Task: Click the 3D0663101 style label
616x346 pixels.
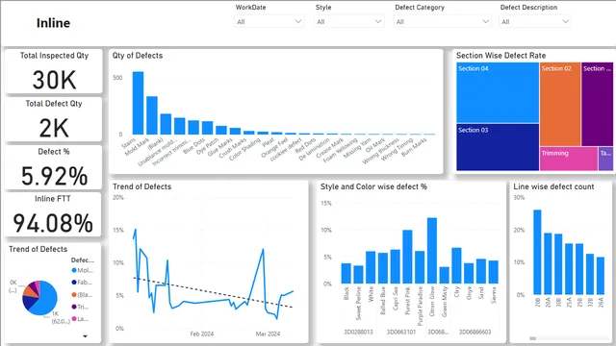Action: coord(401,332)
